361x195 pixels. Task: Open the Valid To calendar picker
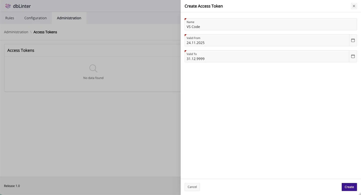point(353,56)
